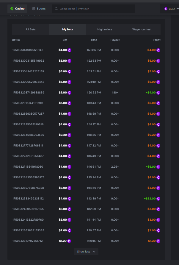179x265 pixels.
Task: Open bet ID 1750832987429688839
Action: [x=28, y=93]
